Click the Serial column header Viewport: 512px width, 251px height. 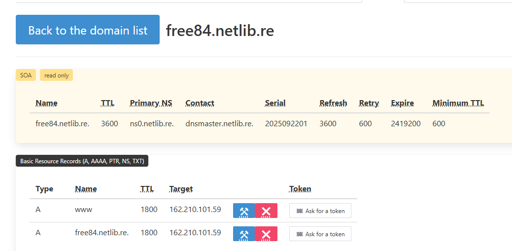point(275,103)
